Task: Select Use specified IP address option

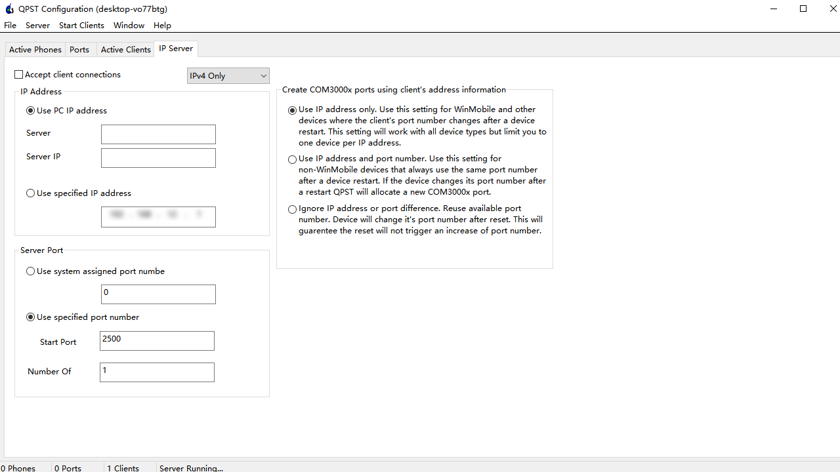Action: coord(31,193)
